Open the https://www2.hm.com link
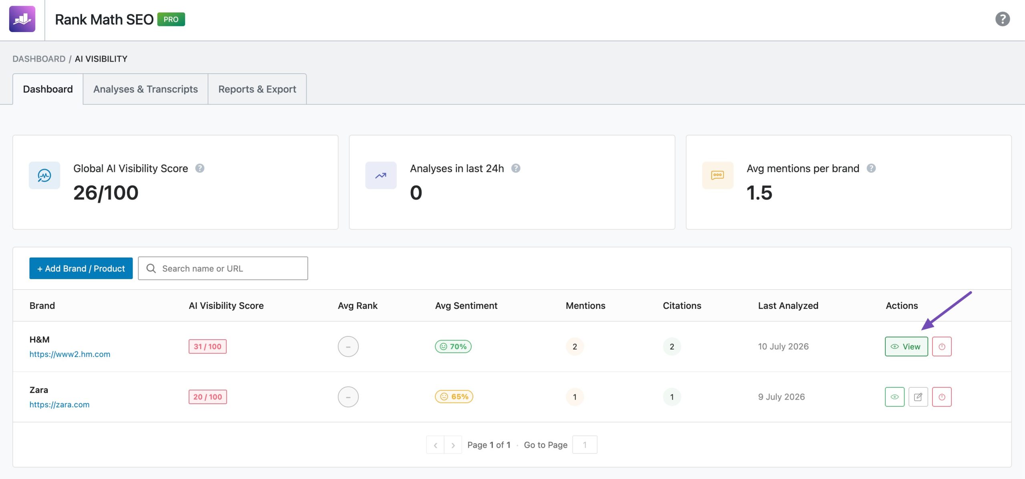This screenshot has height=479, width=1025. pyautogui.click(x=70, y=354)
